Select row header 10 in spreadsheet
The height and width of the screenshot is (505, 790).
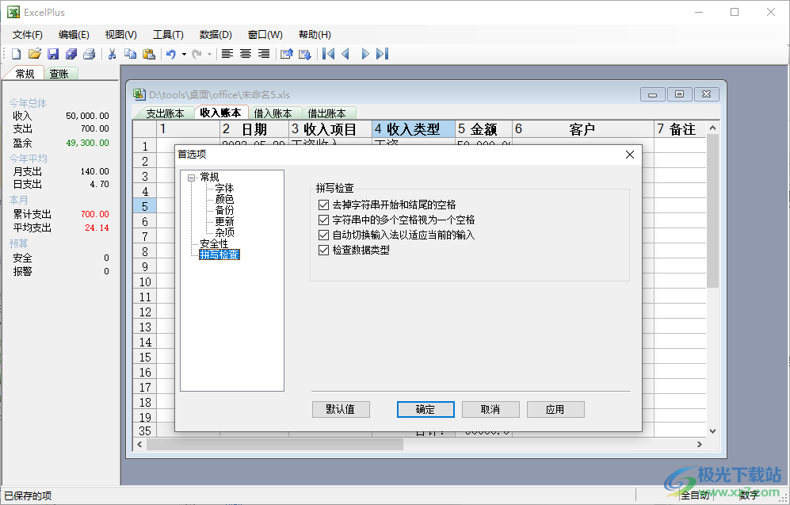coord(145,281)
